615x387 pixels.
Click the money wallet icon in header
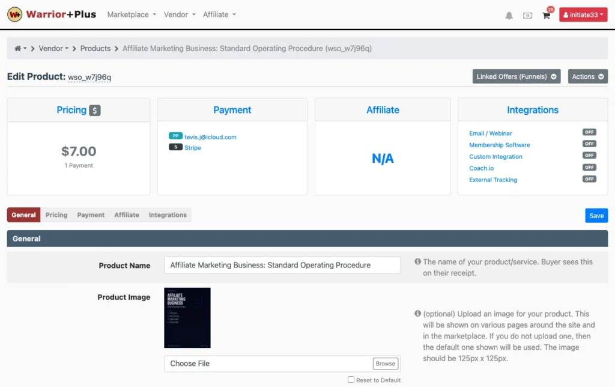pos(527,15)
